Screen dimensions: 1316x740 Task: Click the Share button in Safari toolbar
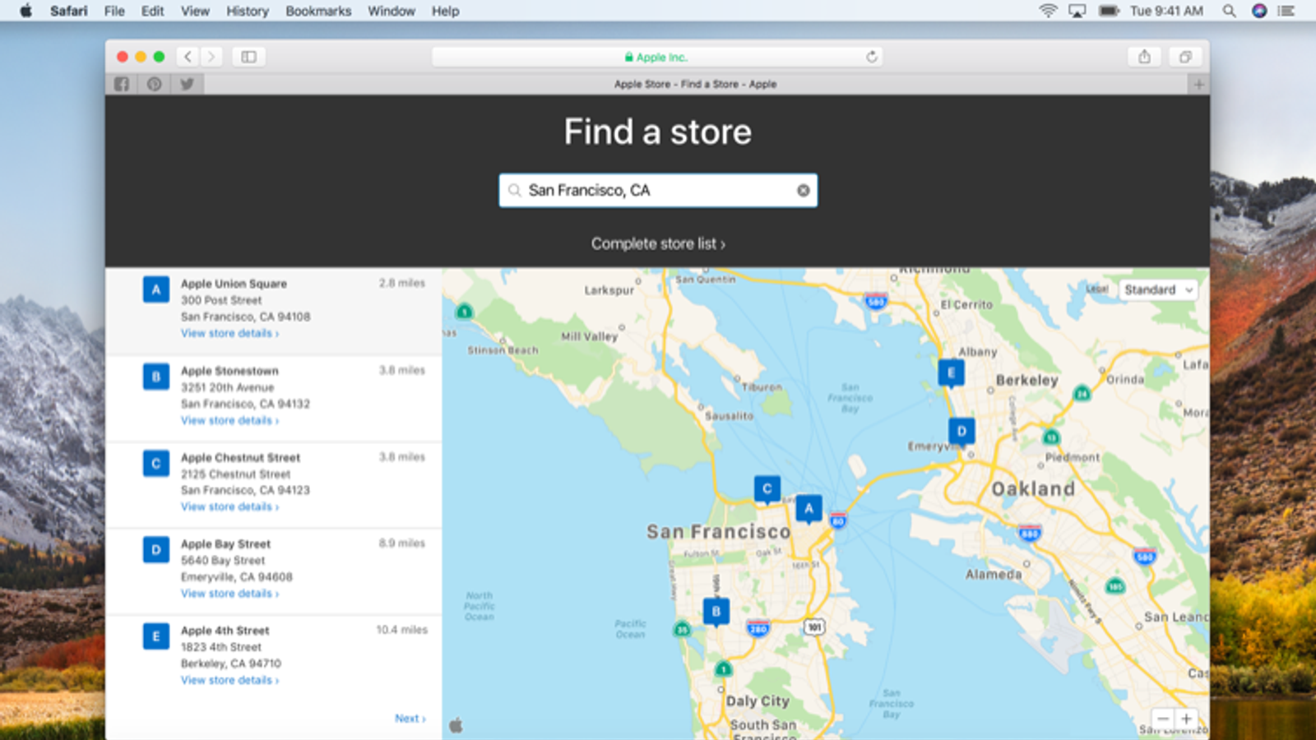pos(1144,57)
